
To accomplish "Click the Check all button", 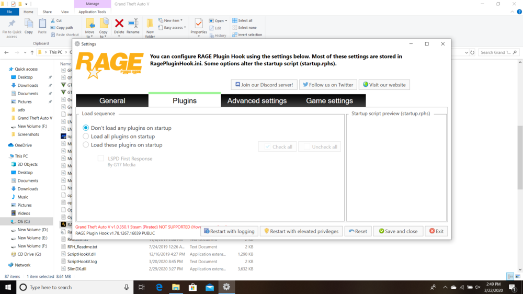I will (278, 147).
